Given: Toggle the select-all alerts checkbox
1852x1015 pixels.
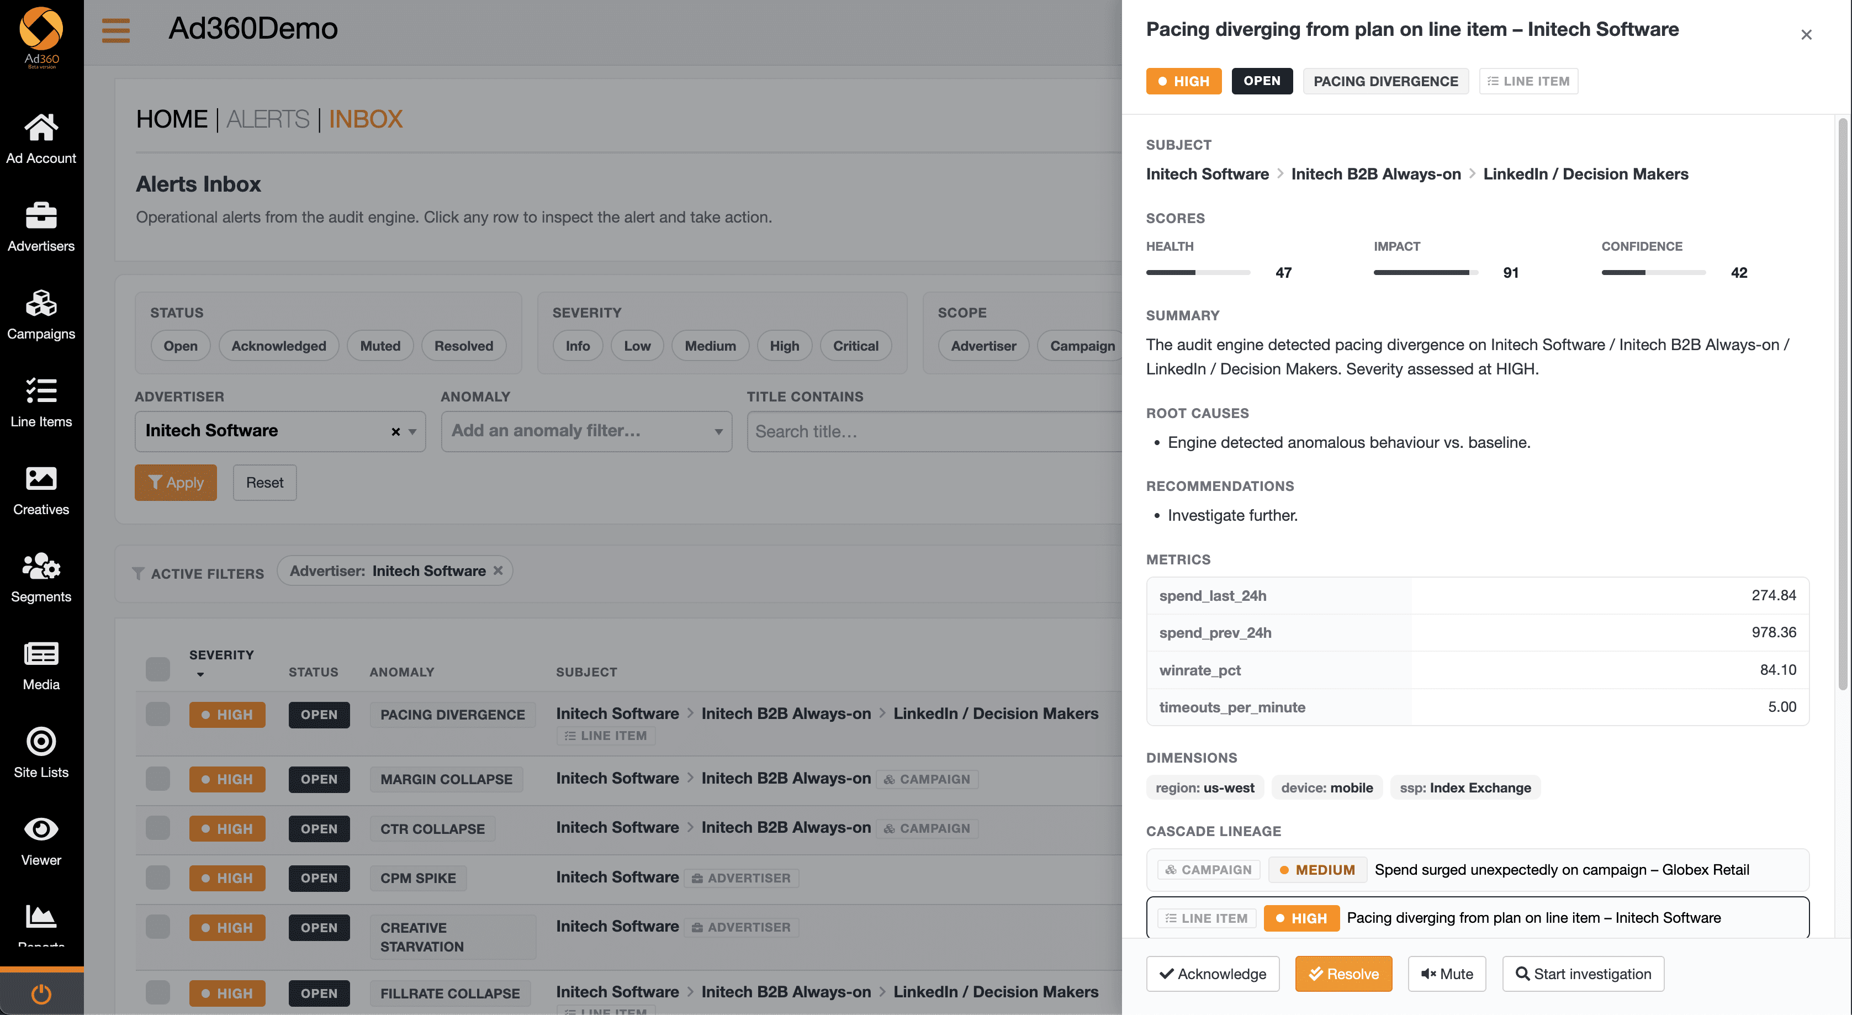Looking at the screenshot, I should (157, 669).
